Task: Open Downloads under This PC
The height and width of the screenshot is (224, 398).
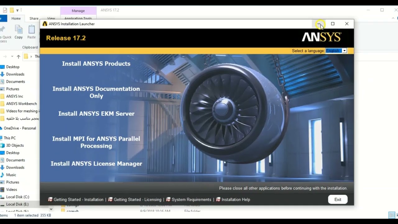Action: (x=15, y=167)
